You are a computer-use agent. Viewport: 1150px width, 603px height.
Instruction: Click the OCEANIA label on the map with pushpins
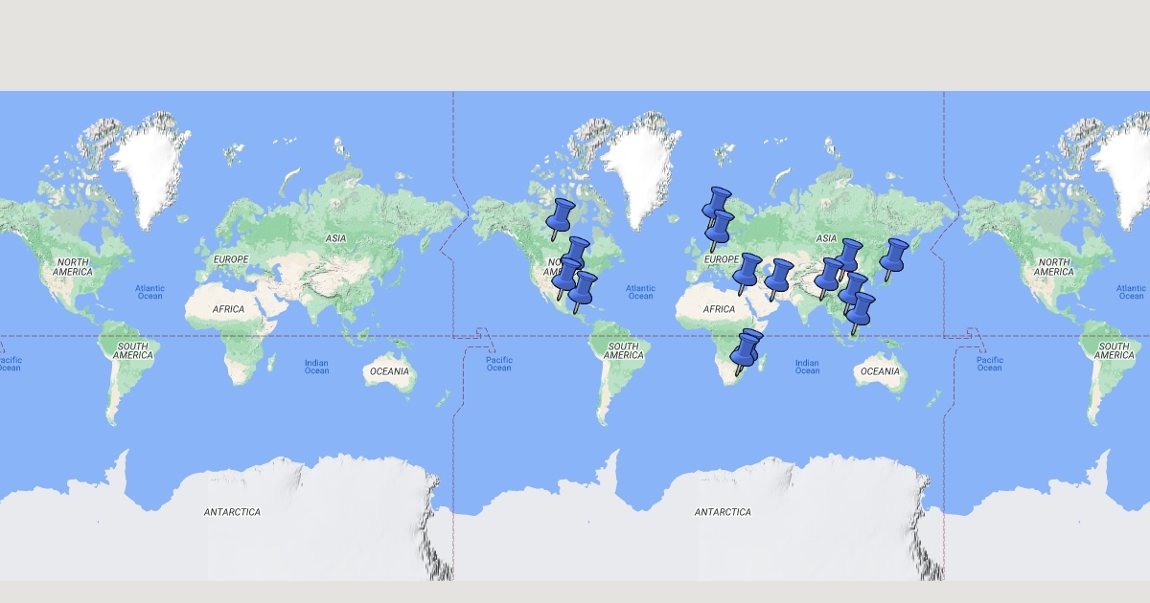tap(880, 371)
